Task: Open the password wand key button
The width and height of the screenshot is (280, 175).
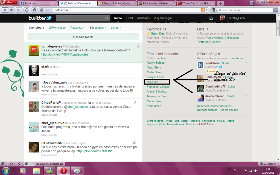Action: [19, 10]
